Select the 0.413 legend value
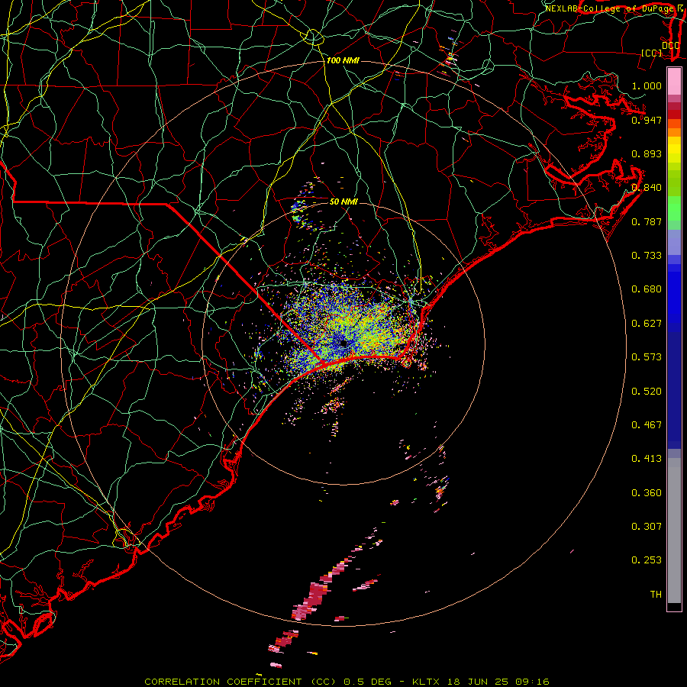The image size is (687, 687). coord(647,459)
